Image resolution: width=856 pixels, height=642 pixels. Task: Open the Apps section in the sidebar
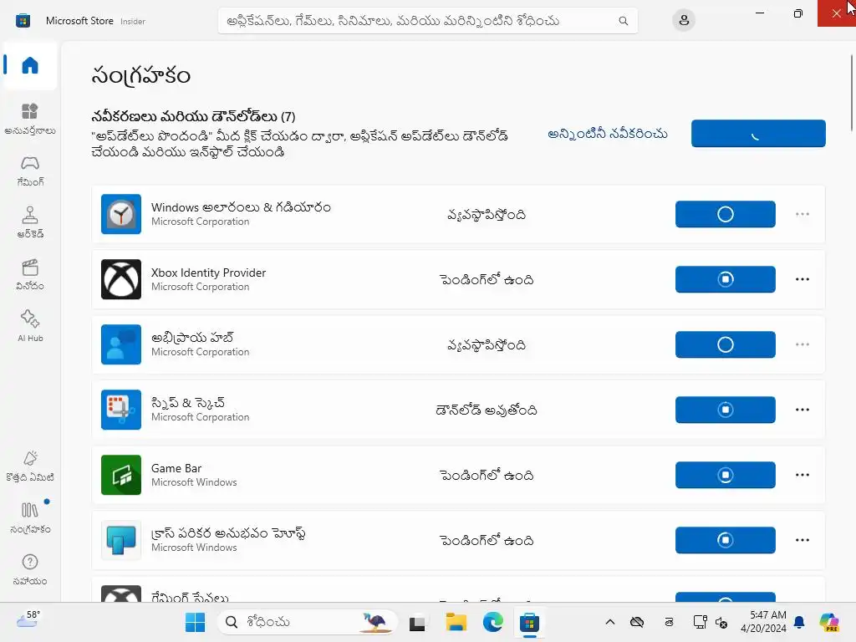(30, 119)
